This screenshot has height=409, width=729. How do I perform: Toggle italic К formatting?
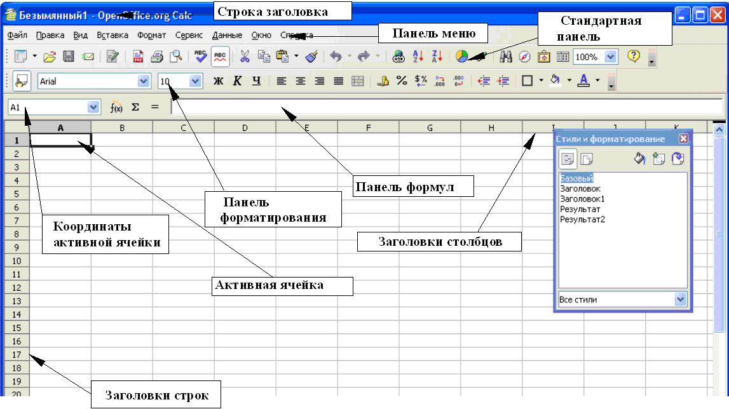click(x=237, y=81)
